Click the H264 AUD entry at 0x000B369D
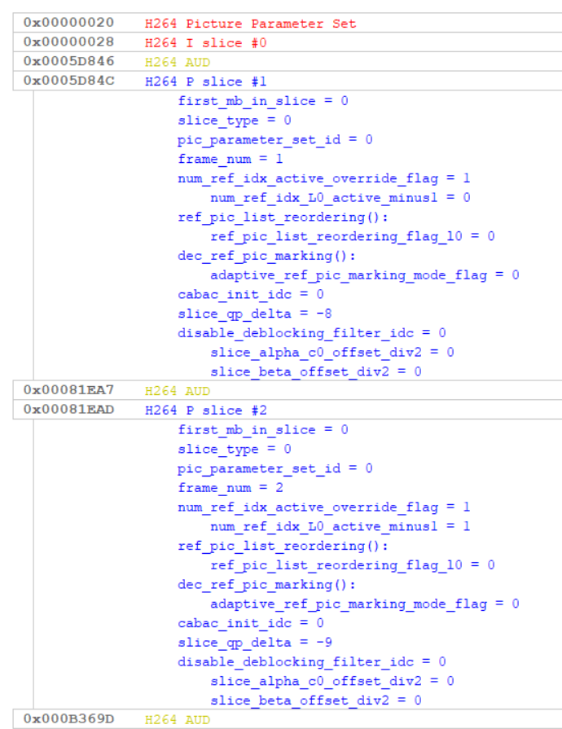 coord(288,719)
